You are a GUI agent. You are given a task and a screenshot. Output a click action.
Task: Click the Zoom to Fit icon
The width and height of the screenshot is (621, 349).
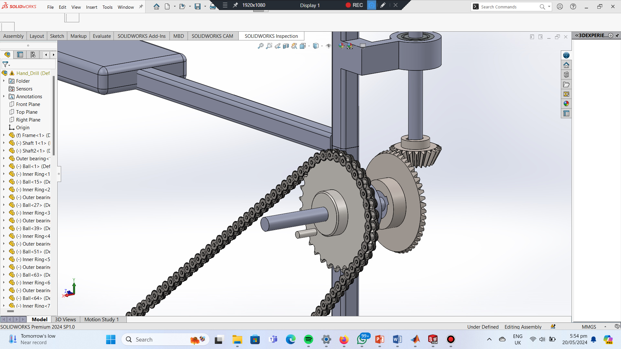click(260, 46)
